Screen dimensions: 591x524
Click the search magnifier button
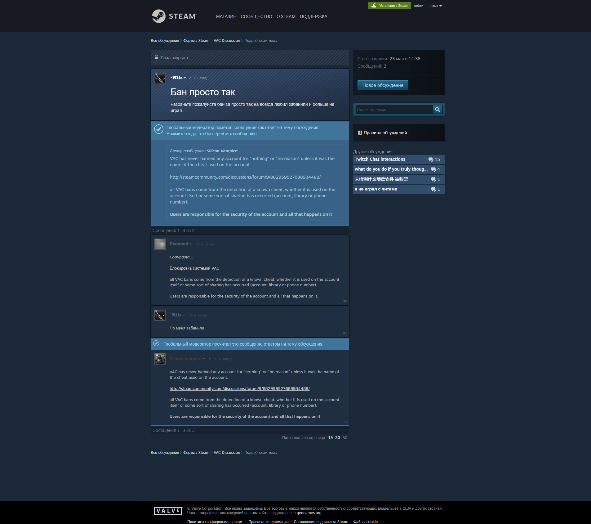(x=438, y=110)
